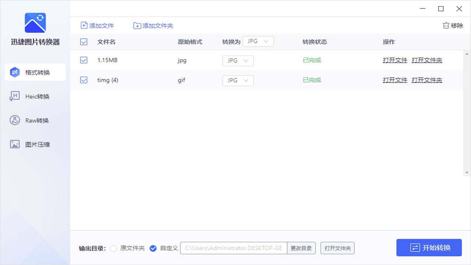
Task: Open the Heic转换 panel
Action: tap(35, 96)
